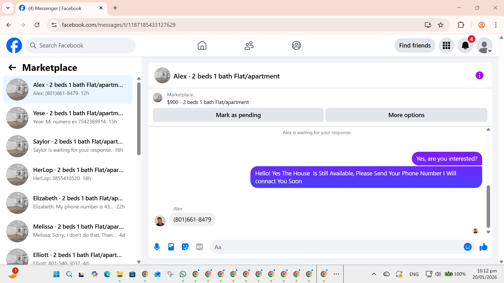Click message pane scrollbar down arrow
Viewport: 504px width, 283px height.
pyautogui.click(x=488, y=232)
